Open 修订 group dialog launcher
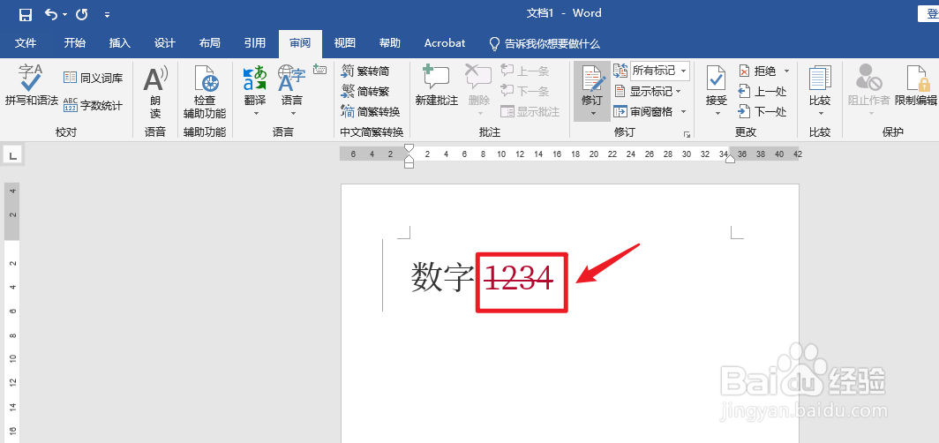The width and height of the screenshot is (939, 443). (x=687, y=133)
